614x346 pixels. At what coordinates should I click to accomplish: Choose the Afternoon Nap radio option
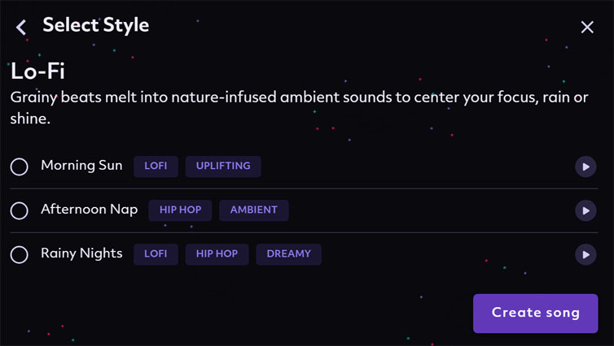(20, 211)
